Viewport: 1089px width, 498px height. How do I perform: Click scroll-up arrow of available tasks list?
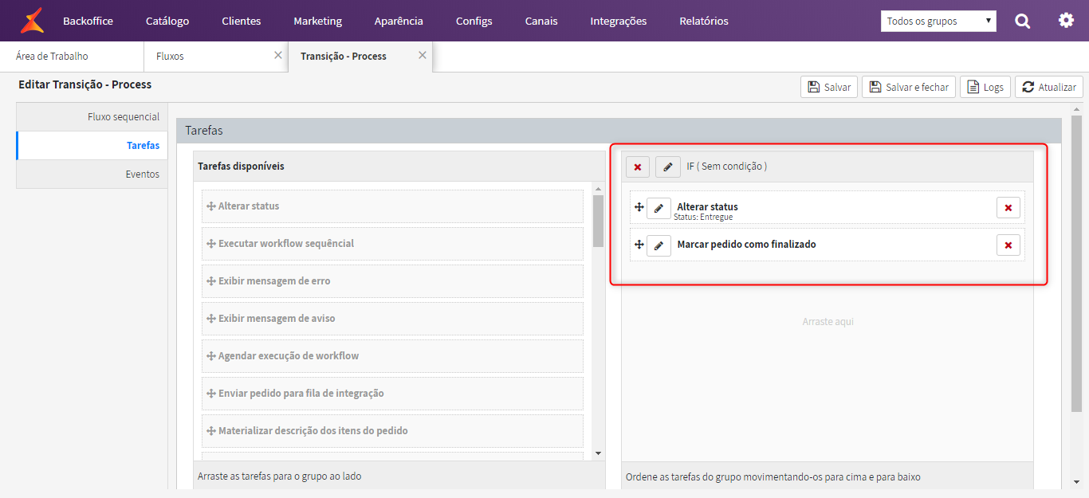pyautogui.click(x=598, y=188)
